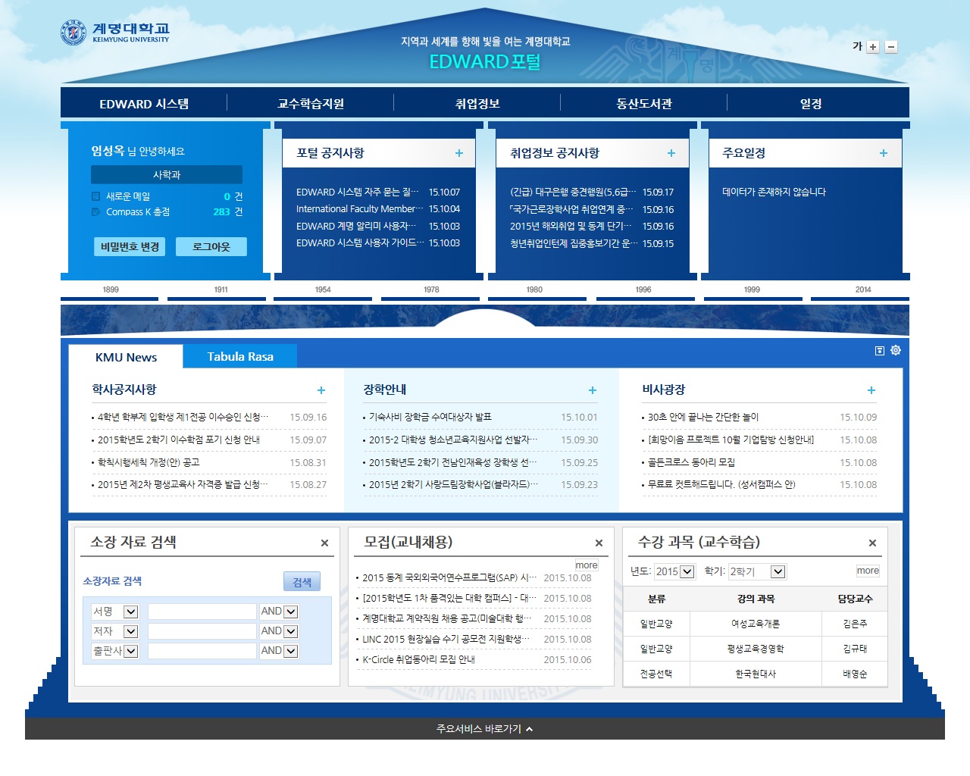
Task: Click the 비밀번호 변경 button
Action: pos(130,246)
